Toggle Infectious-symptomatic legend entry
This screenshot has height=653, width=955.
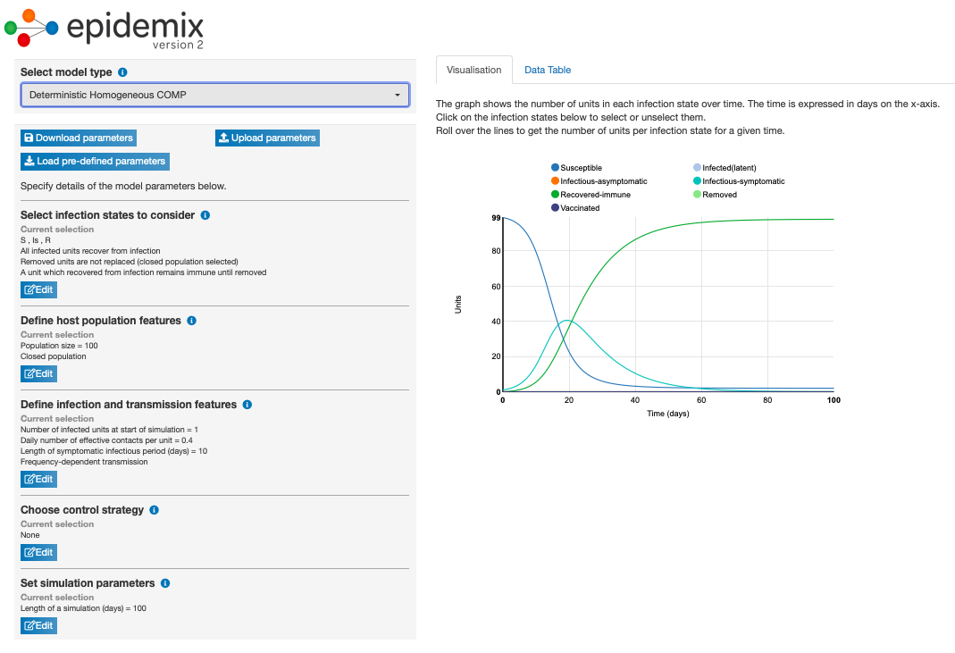(743, 181)
